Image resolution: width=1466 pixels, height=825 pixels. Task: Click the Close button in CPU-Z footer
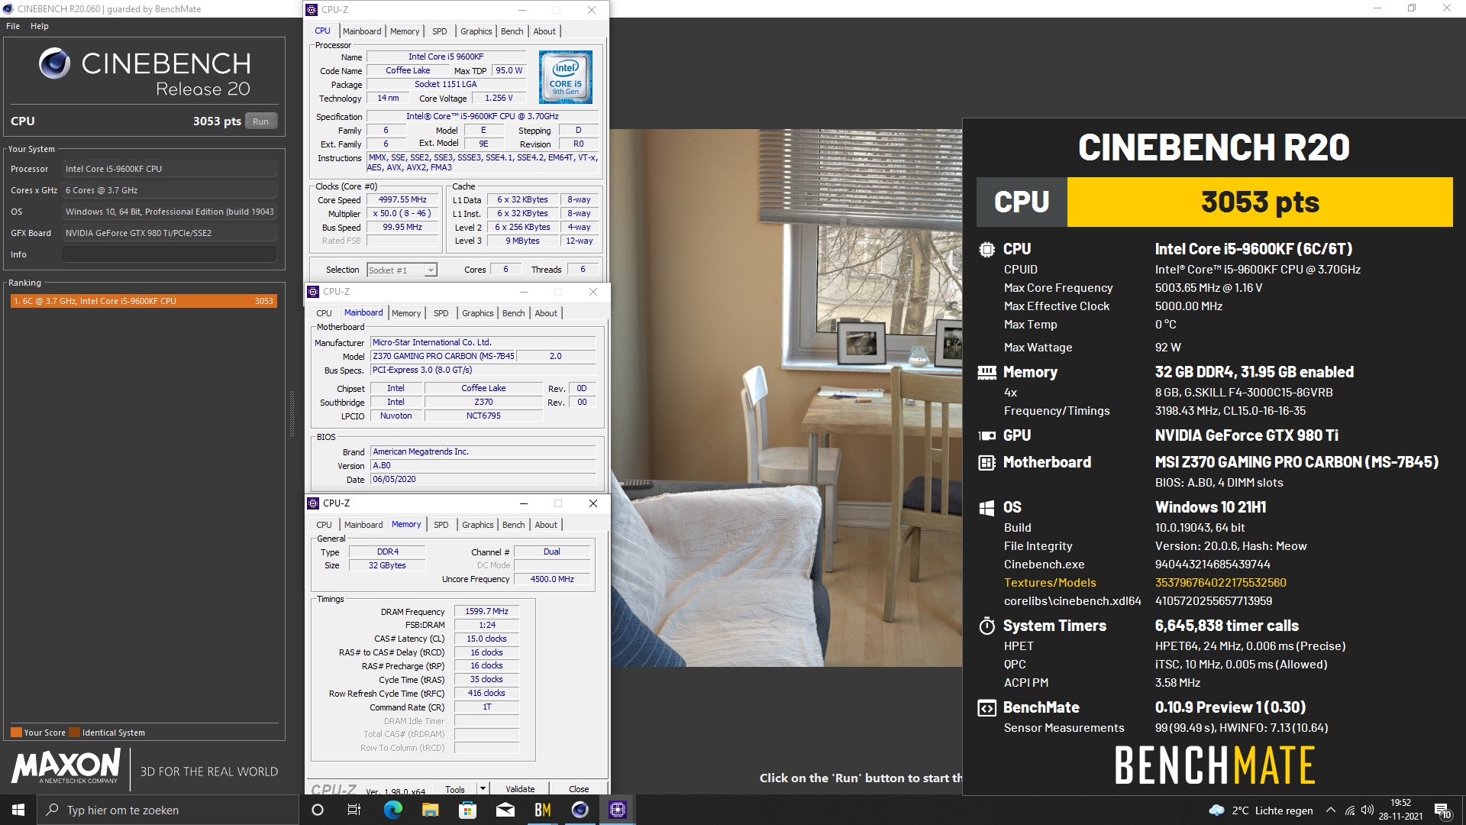click(x=579, y=789)
